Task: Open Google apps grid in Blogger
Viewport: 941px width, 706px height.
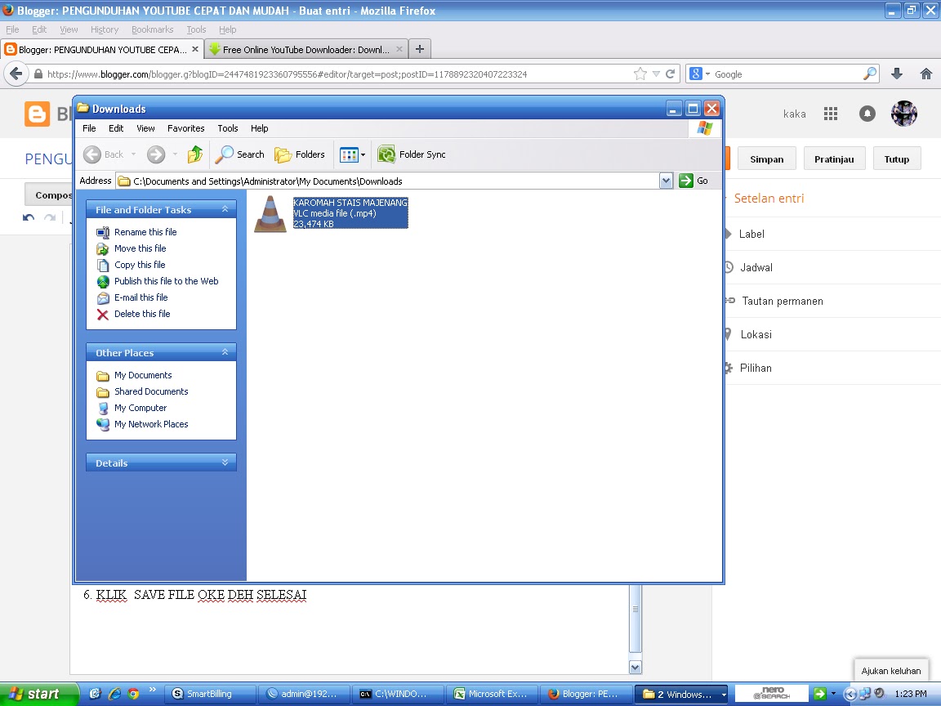Action: tap(831, 114)
